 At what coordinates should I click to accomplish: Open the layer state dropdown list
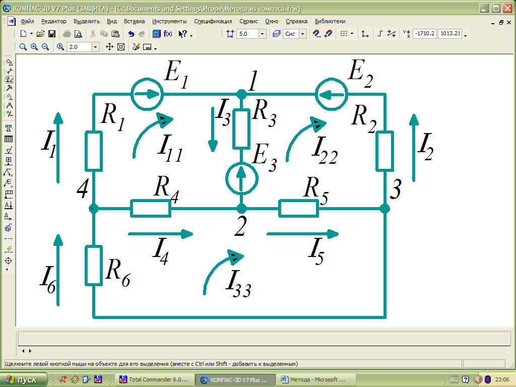click(302, 34)
